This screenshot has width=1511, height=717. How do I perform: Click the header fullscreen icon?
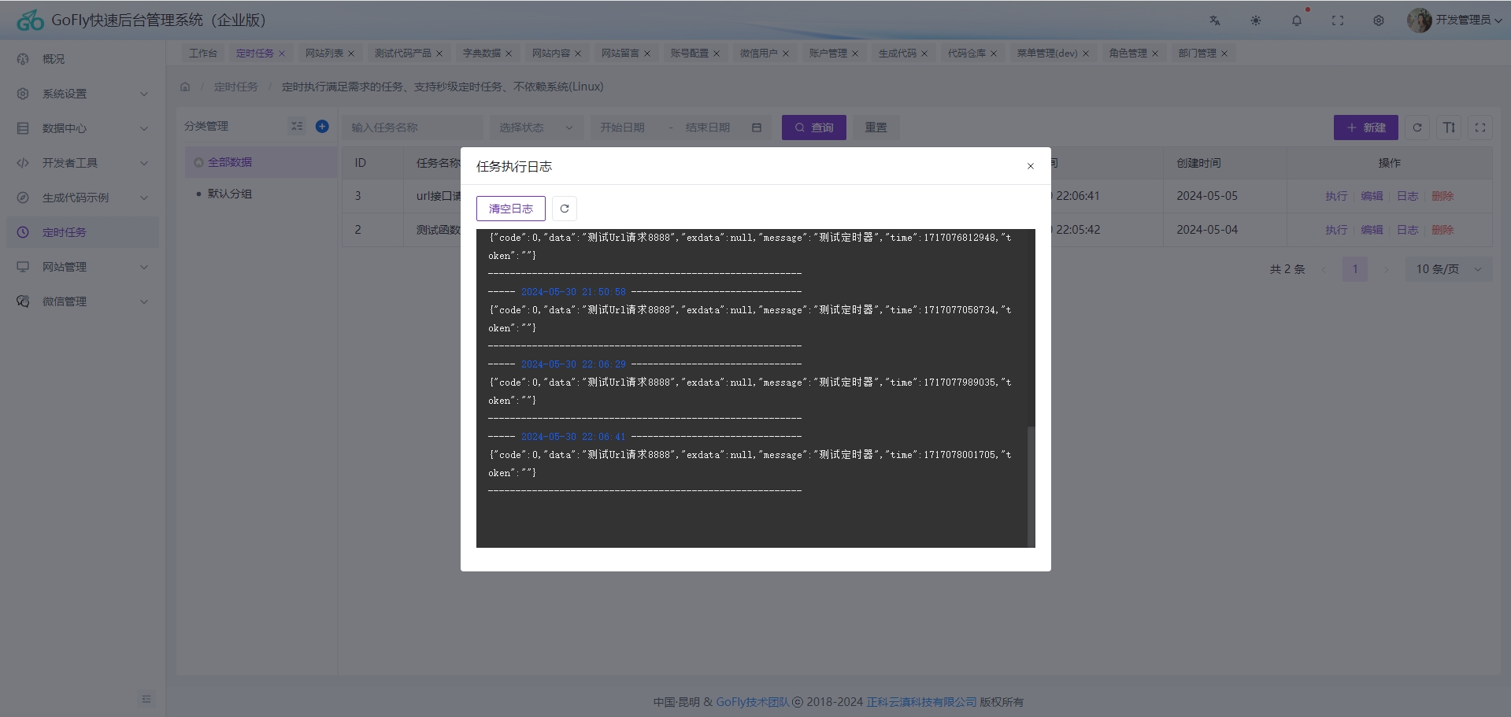(x=1338, y=20)
